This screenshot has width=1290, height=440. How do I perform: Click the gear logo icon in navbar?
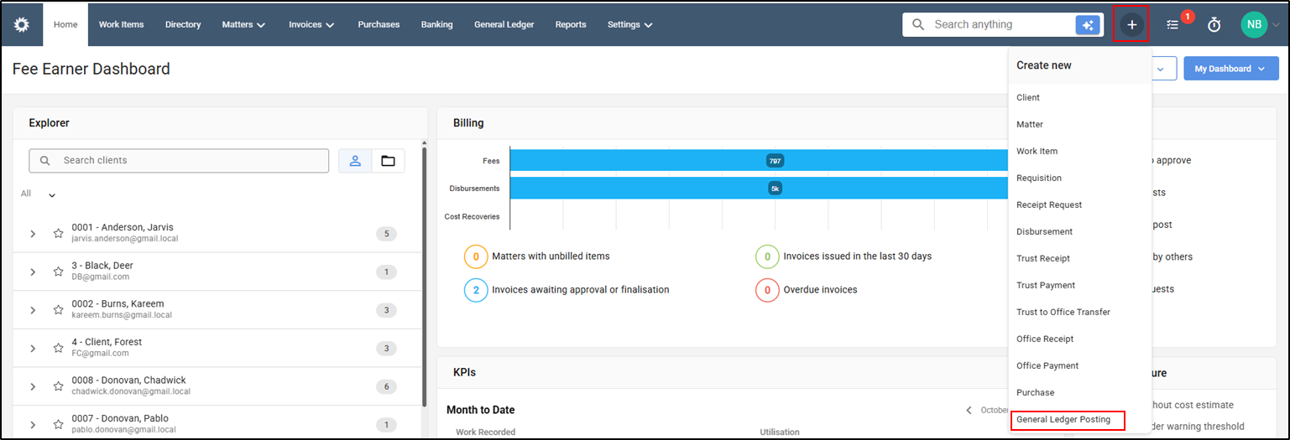click(x=21, y=24)
